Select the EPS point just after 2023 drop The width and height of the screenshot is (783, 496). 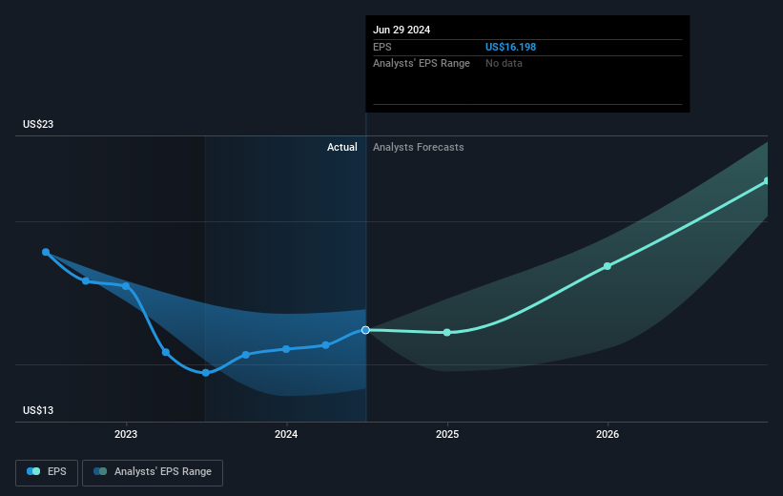(x=166, y=352)
